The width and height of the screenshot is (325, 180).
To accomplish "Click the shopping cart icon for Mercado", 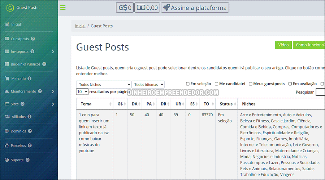I will (x=7, y=78).
